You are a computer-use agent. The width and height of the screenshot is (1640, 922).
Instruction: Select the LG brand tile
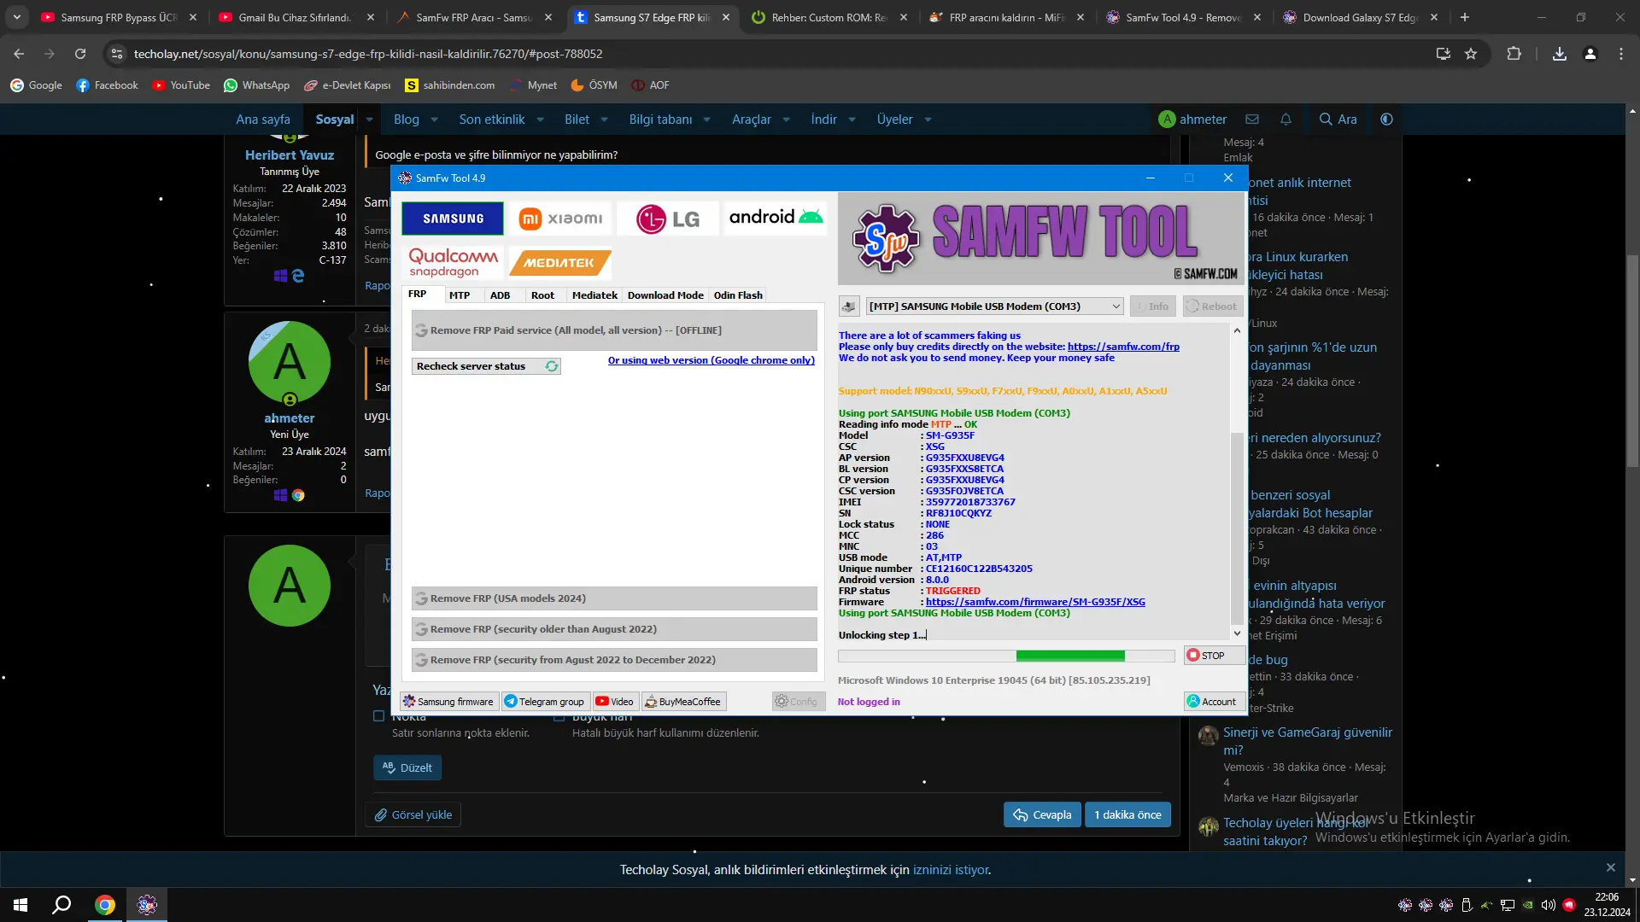pos(667,219)
